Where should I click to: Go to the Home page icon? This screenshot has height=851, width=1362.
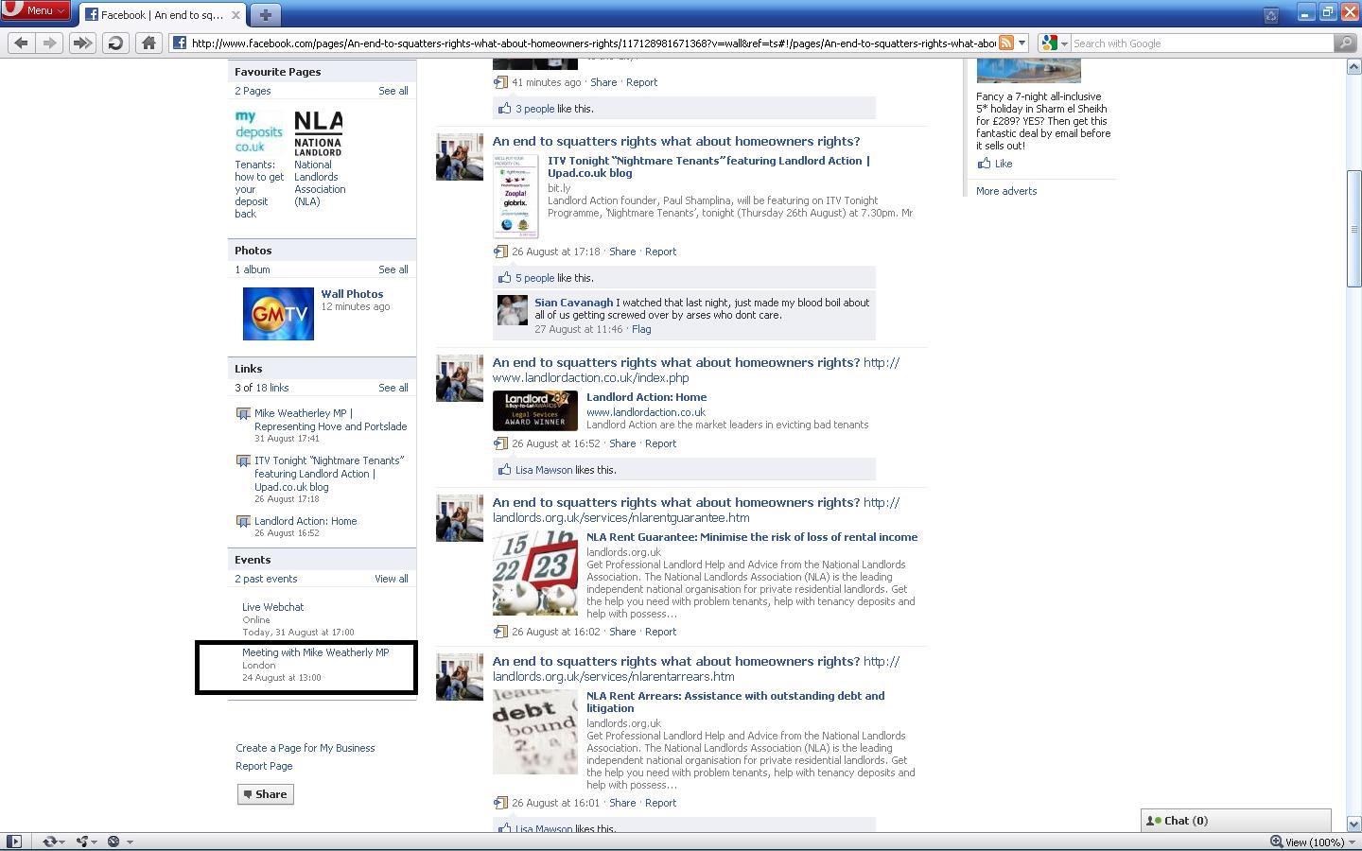[148, 43]
